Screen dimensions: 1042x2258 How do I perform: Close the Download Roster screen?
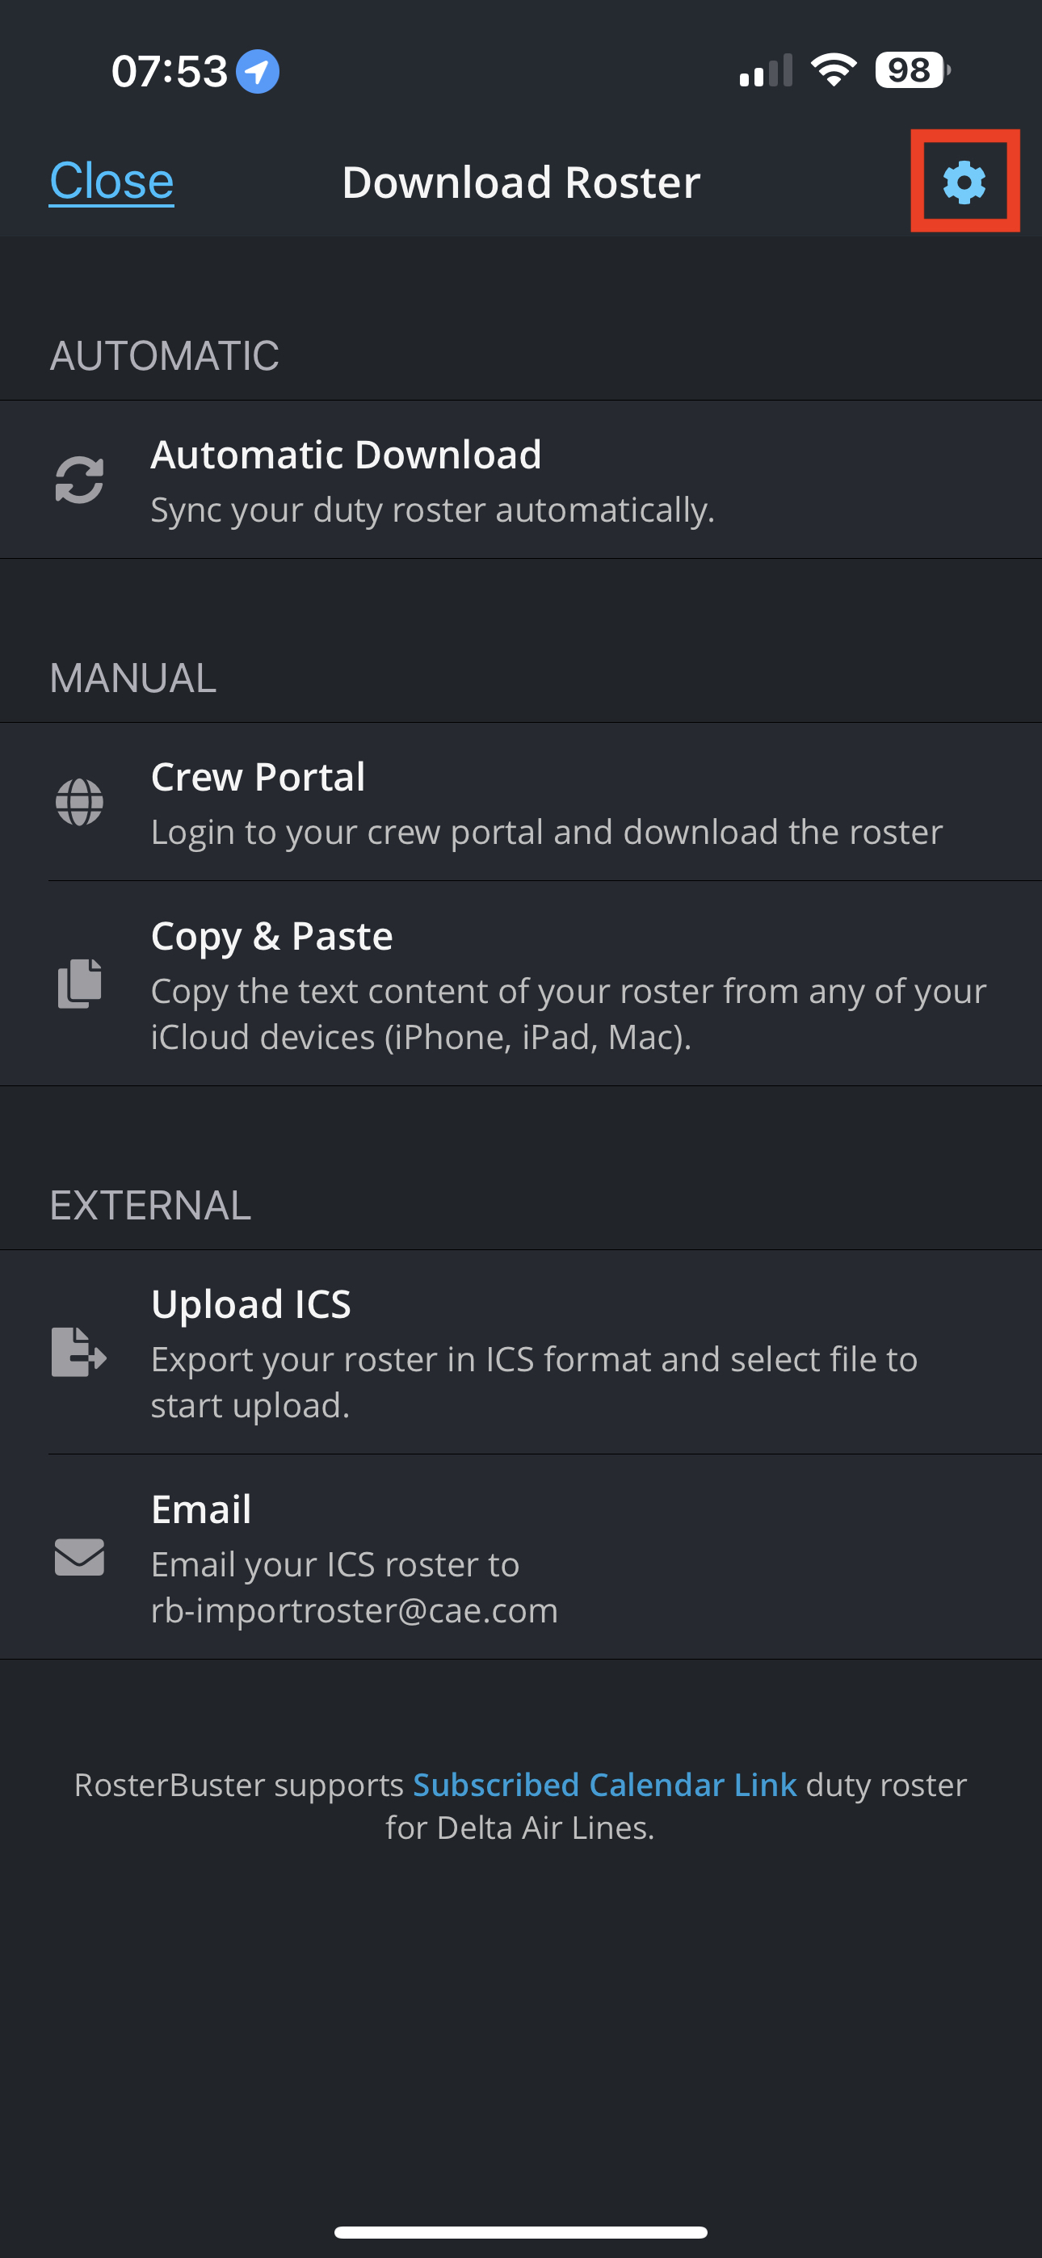click(x=111, y=182)
